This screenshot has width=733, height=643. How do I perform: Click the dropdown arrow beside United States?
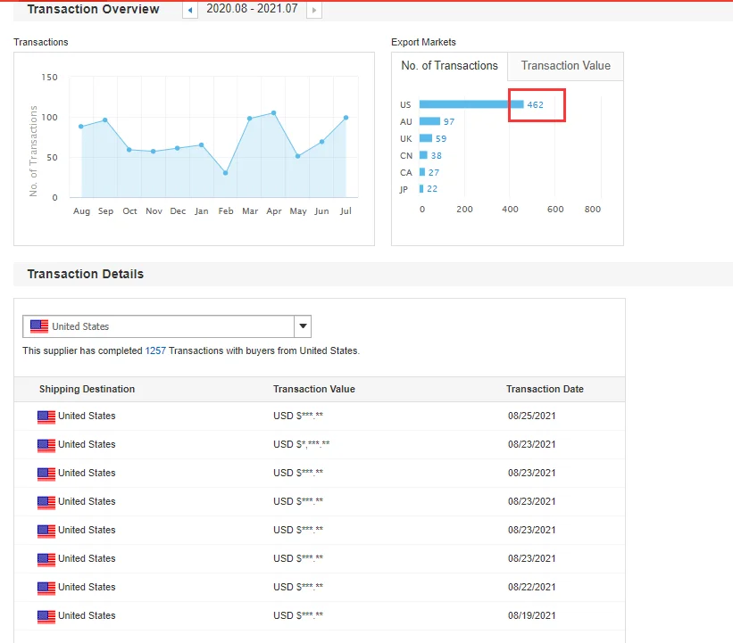[303, 326]
